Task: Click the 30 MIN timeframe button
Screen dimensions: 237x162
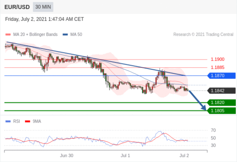Action: pyautogui.click(x=43, y=7)
